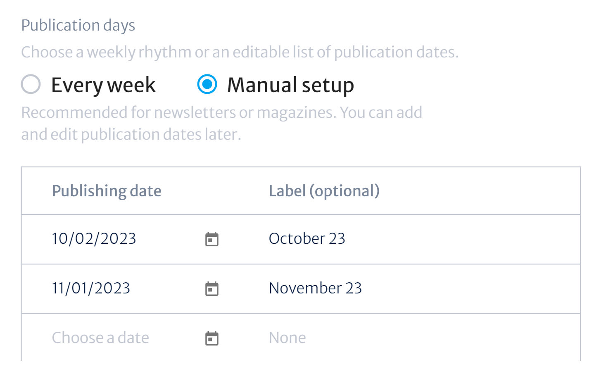Open calendar picker for 11/01/2023 row
The image size is (601, 367).
(212, 288)
